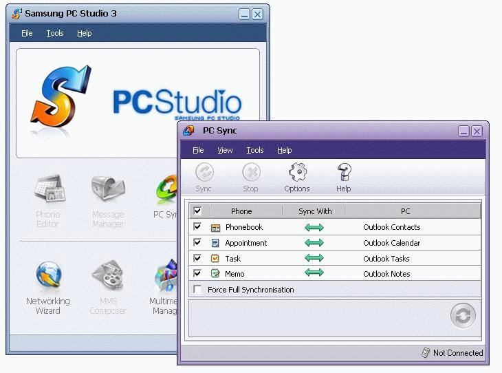Uncheck the Appointment checkbox
Screen dimensions: 502x373
pyautogui.click(x=197, y=242)
